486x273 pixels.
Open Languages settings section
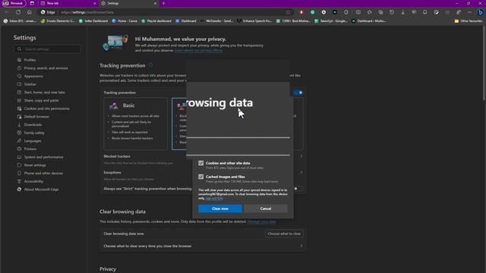tap(32, 141)
